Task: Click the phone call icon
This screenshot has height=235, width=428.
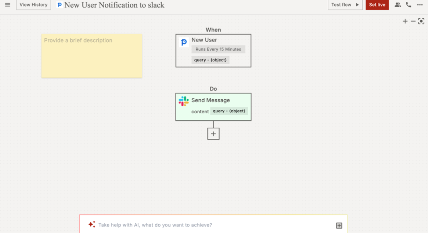Action: tap(409, 5)
